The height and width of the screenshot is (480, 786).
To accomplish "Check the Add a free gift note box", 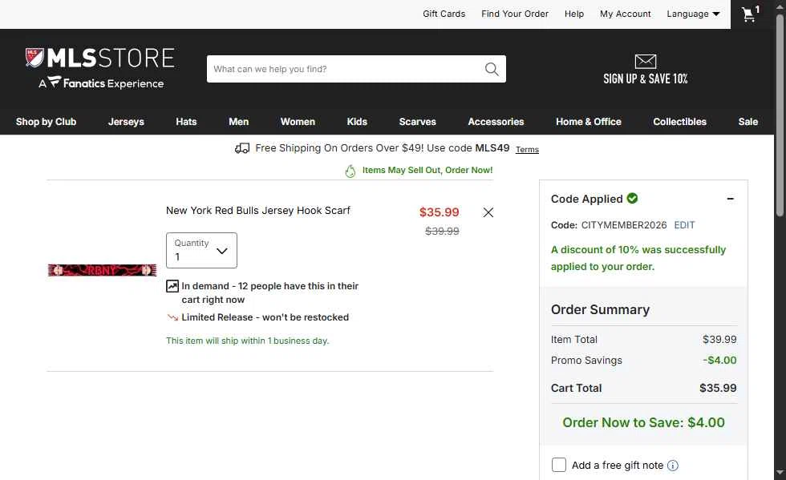I will point(558,465).
